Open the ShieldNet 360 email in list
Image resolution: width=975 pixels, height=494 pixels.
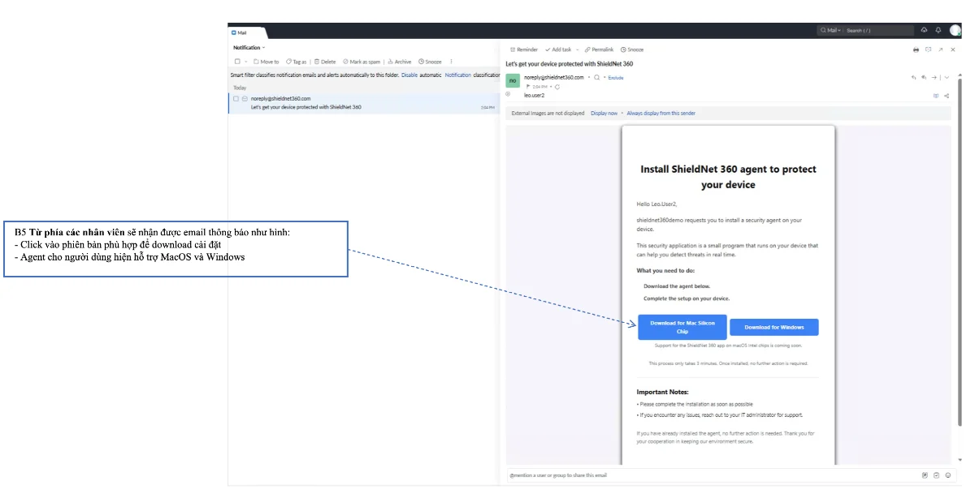click(363, 103)
